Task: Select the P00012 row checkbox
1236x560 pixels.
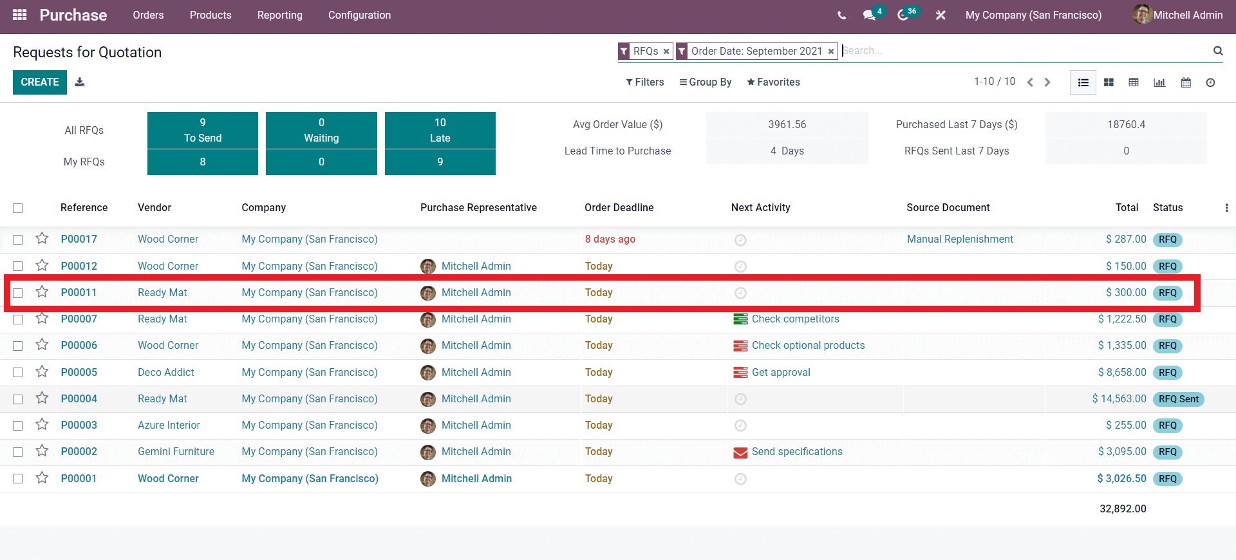Action: pyautogui.click(x=17, y=266)
